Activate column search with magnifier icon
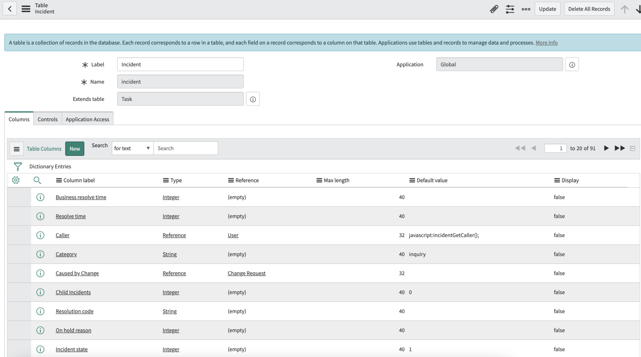This screenshot has height=357, width=641. pos(37,180)
